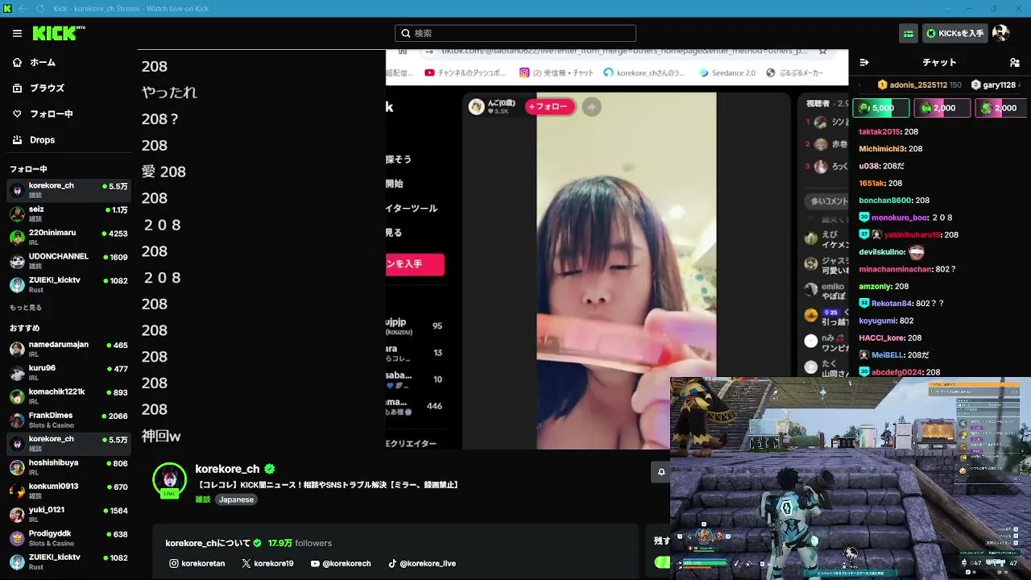Click the magnifier icon in the search bar
This screenshot has width=1031, height=580.
point(405,33)
